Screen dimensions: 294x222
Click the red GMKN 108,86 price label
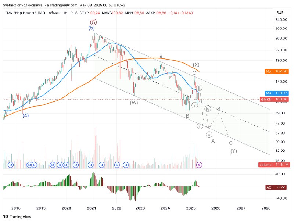(275, 99)
